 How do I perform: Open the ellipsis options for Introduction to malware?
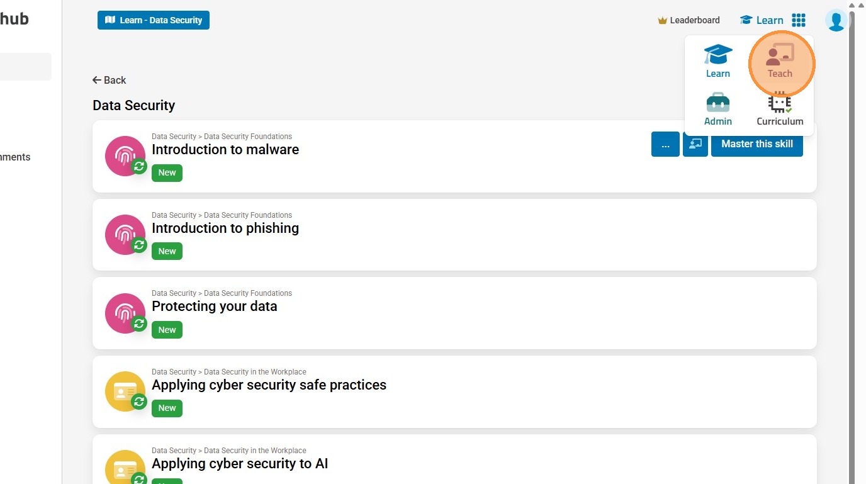click(x=665, y=144)
